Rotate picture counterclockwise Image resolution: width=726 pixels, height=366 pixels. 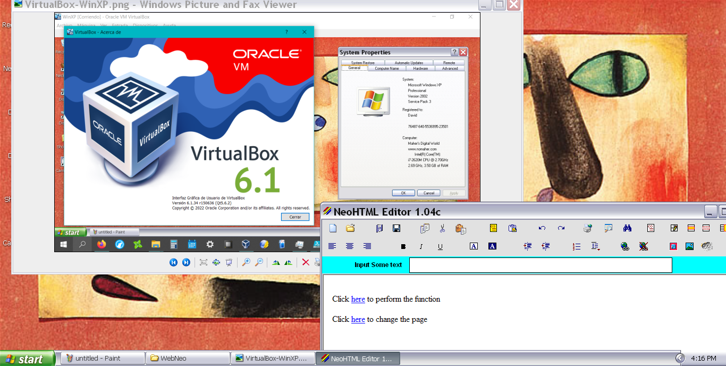pyautogui.click(x=288, y=262)
